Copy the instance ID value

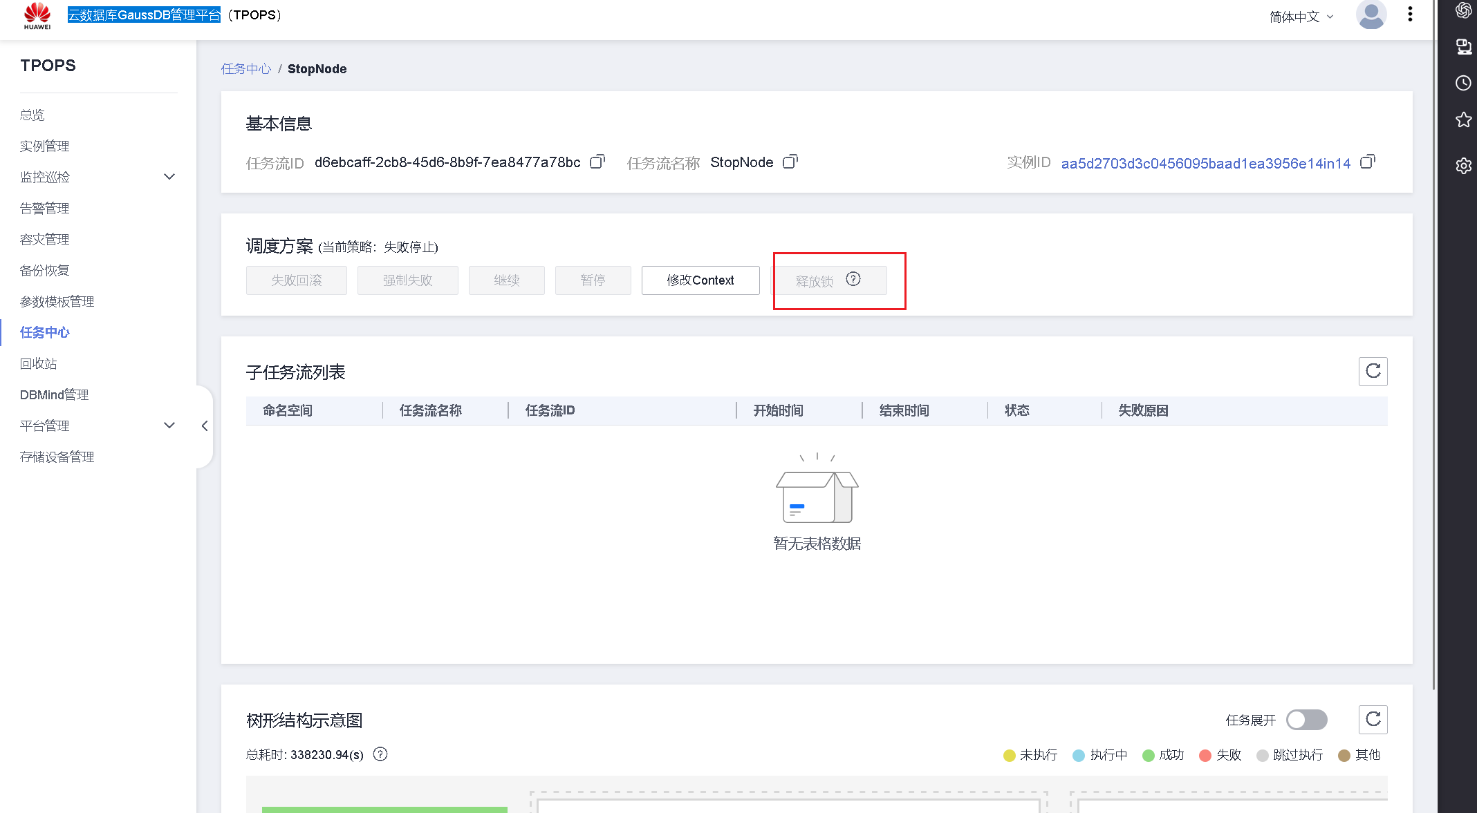[x=1367, y=162]
